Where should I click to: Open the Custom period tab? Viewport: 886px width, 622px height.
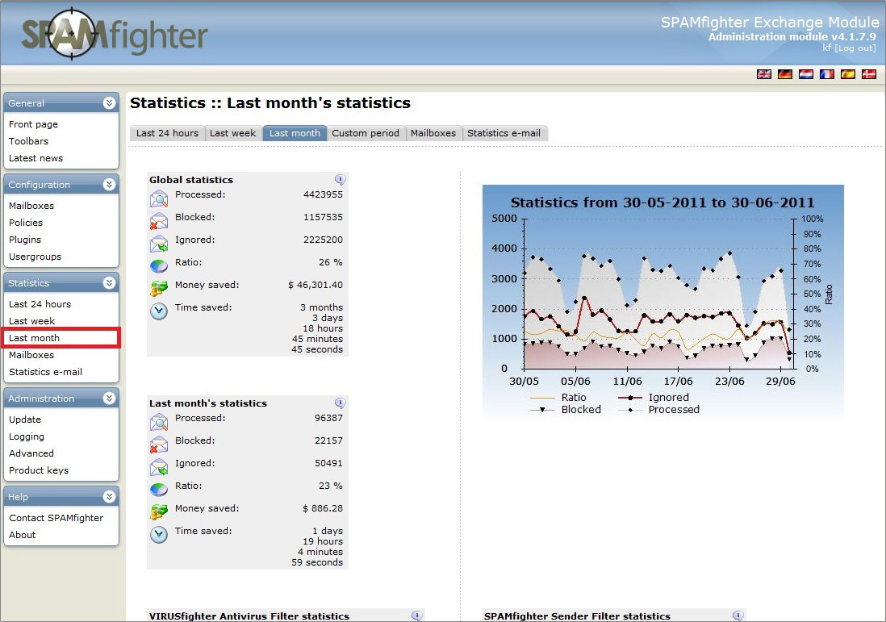tap(366, 133)
